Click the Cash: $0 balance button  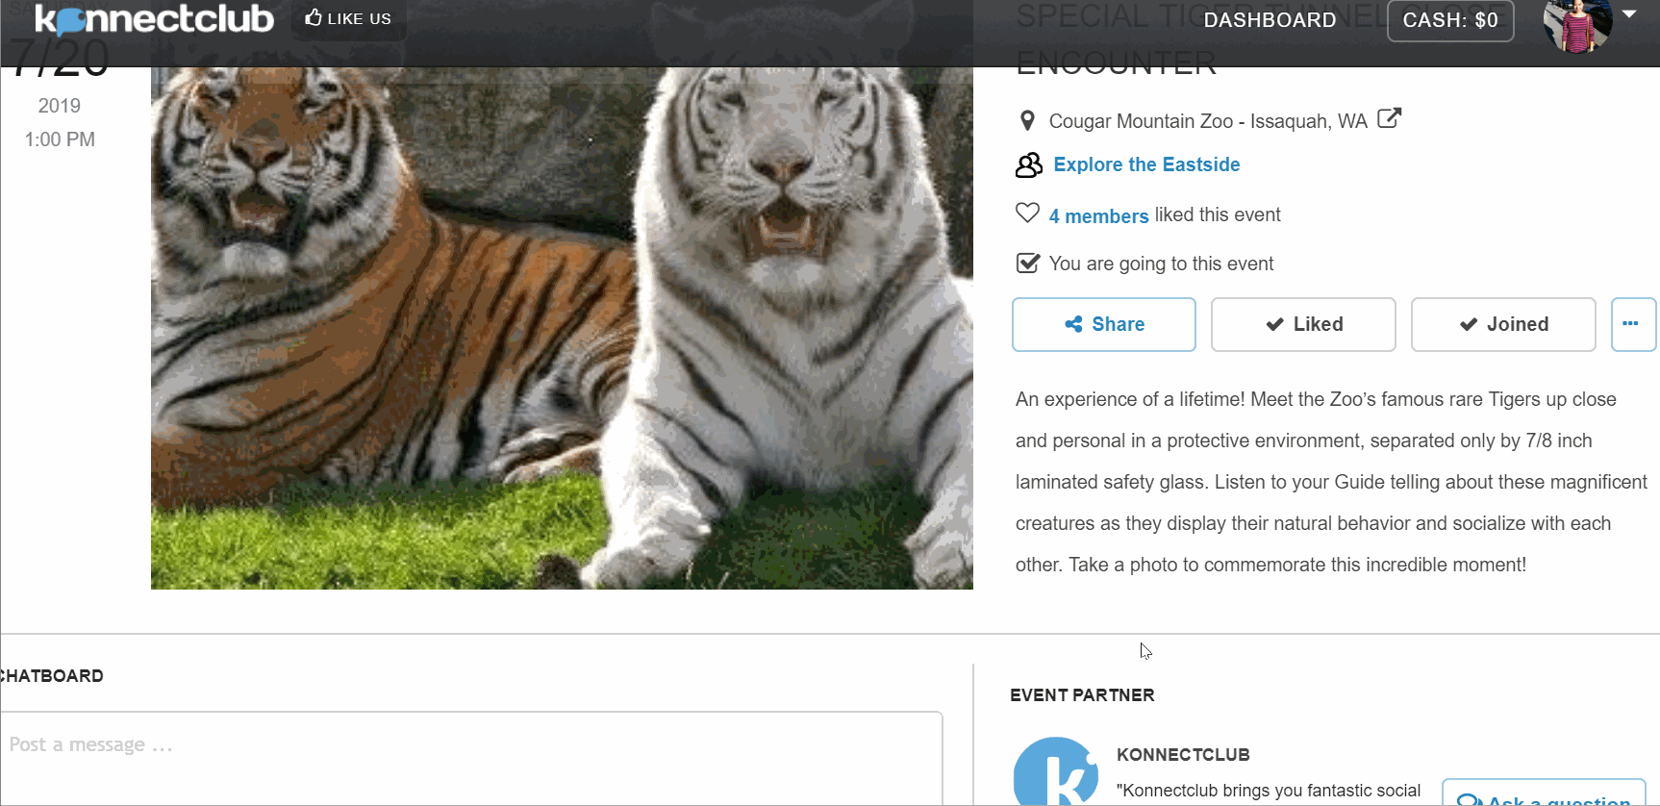1449,20
